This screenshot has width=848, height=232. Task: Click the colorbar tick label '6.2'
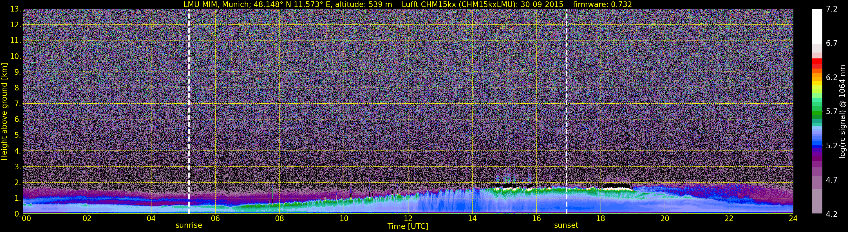click(832, 78)
